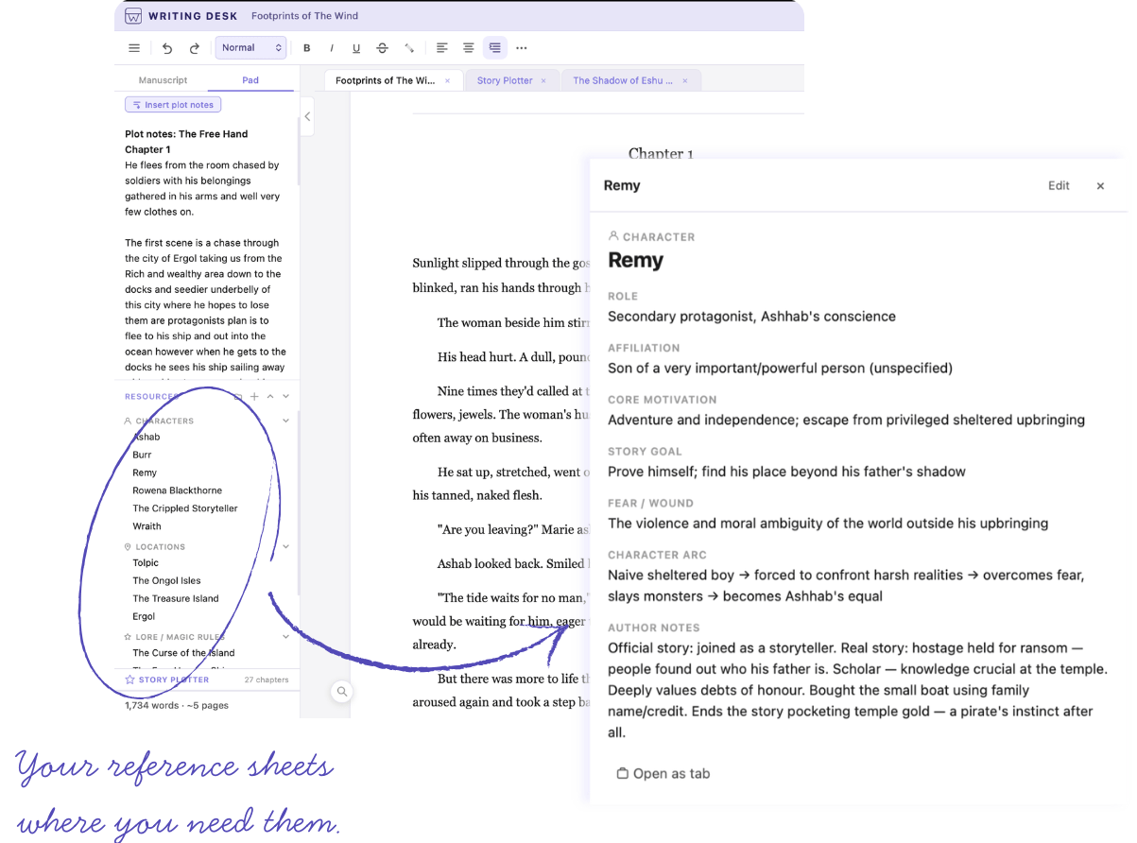Expand all resources with the down chevron
Viewport: 1137px width, 843px height.
pyautogui.click(x=286, y=397)
